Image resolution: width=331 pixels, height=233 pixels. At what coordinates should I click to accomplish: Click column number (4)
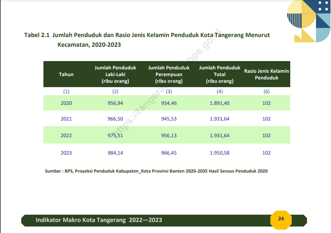pyautogui.click(x=219, y=91)
